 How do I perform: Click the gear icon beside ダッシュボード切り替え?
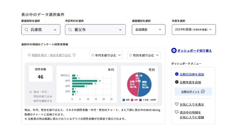click(174, 51)
